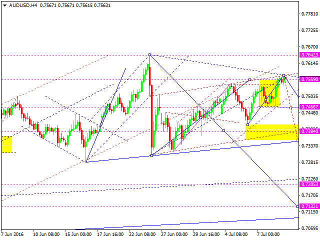Click the 0.76700 price scale value
Image resolution: width=320 pixels, height=240 pixels.
click(x=309, y=47)
